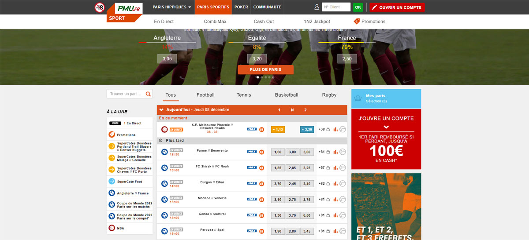Open the Paris Sportifs menu
This screenshot has width=529, height=240.
pos(213,7)
